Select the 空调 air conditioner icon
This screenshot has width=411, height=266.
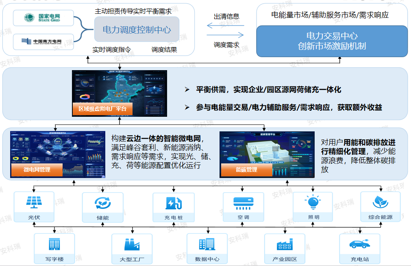[243, 203]
